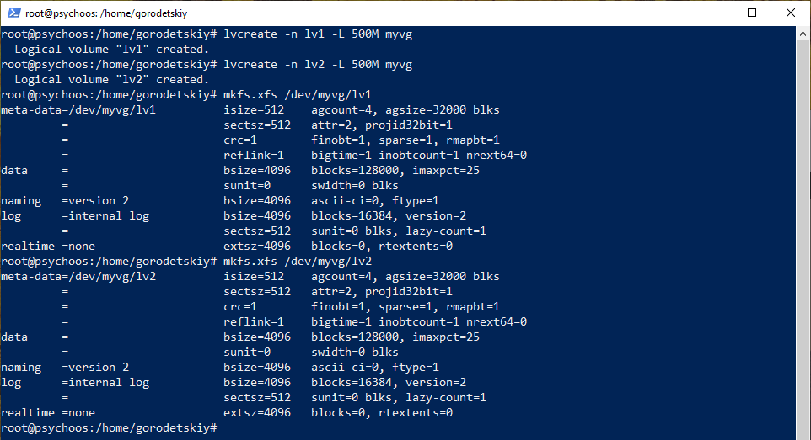Viewport: 811px width, 440px height.
Task: Click the PowerShell icon in the title bar
Action: (x=14, y=13)
